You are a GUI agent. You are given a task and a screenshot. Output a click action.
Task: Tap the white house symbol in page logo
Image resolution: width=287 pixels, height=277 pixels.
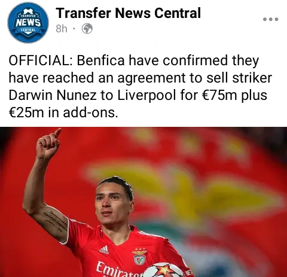28,12
